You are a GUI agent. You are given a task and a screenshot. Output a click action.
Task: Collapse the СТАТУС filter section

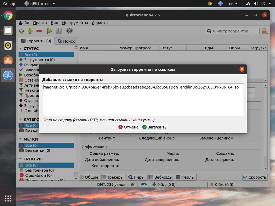[21, 49]
